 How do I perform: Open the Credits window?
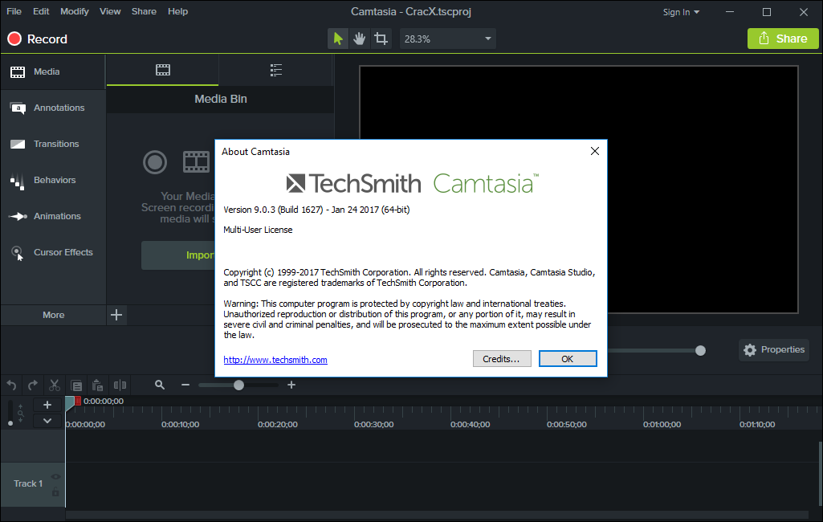tap(502, 359)
